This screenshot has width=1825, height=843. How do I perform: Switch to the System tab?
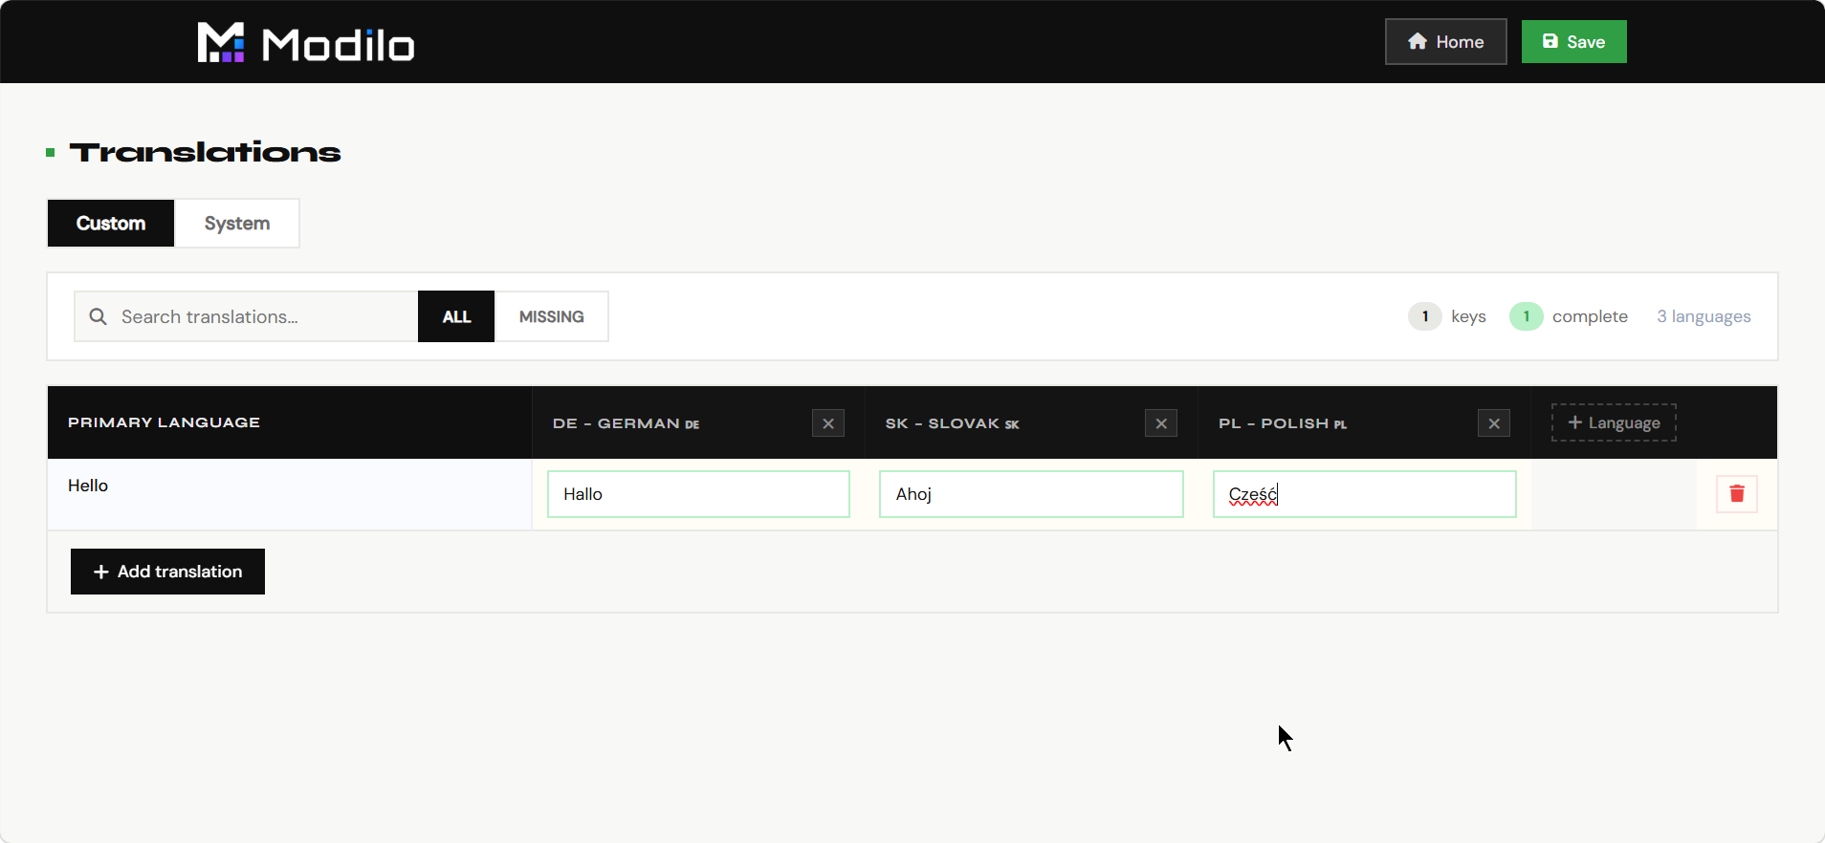[x=237, y=223]
